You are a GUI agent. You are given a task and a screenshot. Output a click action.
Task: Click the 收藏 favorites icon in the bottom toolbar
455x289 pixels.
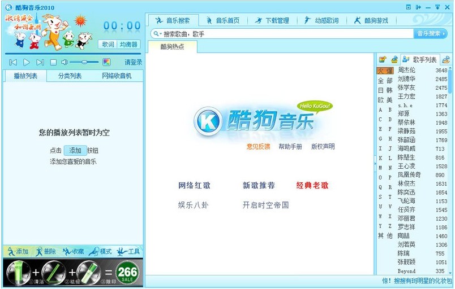(74, 251)
